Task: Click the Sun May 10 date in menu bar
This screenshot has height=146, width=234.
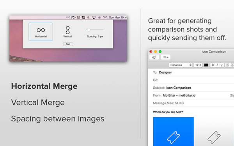Action: coord(116,18)
